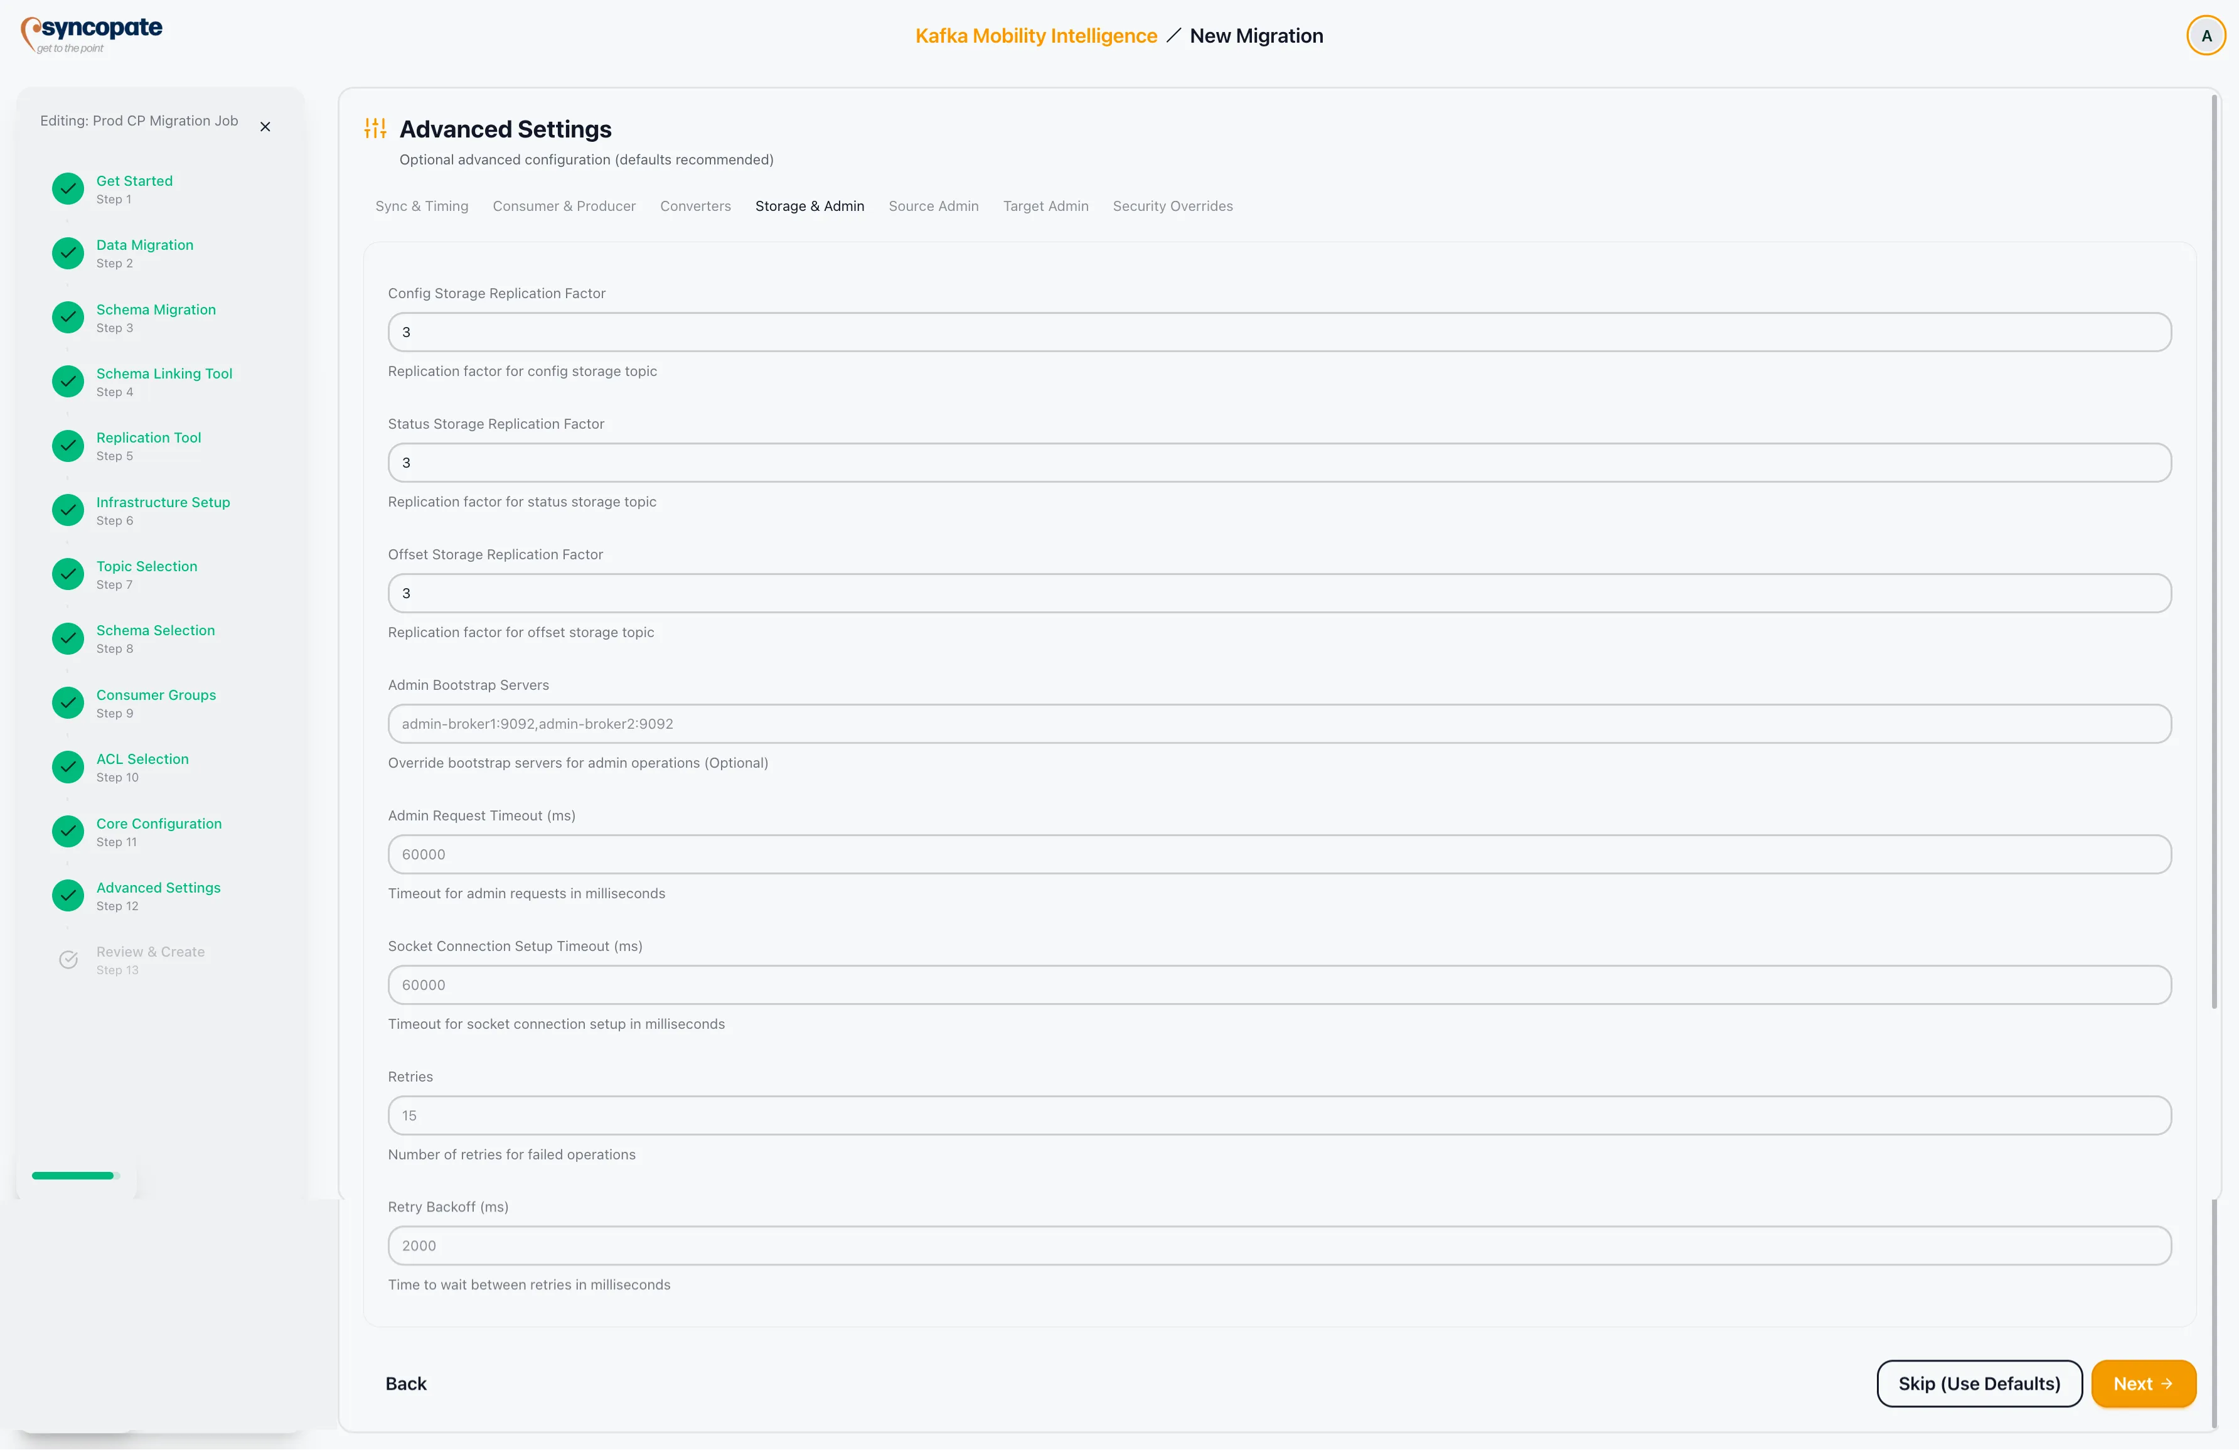
Task: Switch to the Source Admin tab
Action: click(933, 205)
